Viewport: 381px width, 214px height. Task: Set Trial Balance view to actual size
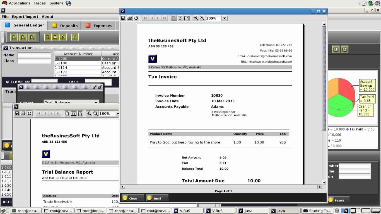[x=67, y=113]
